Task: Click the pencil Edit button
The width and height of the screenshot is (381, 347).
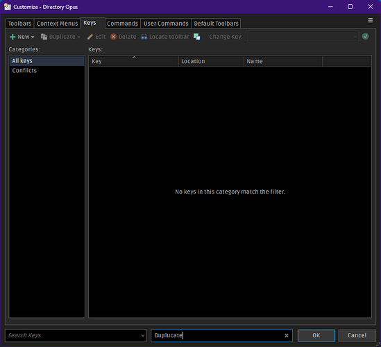Action: pyautogui.click(x=96, y=37)
